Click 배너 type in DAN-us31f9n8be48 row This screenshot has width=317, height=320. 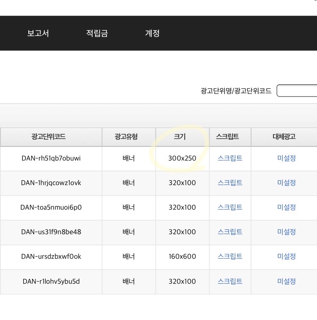point(129,232)
